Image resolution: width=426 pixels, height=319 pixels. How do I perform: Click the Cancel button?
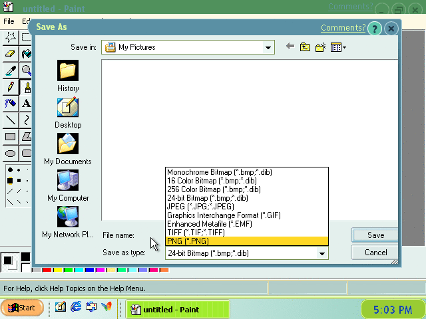375,253
